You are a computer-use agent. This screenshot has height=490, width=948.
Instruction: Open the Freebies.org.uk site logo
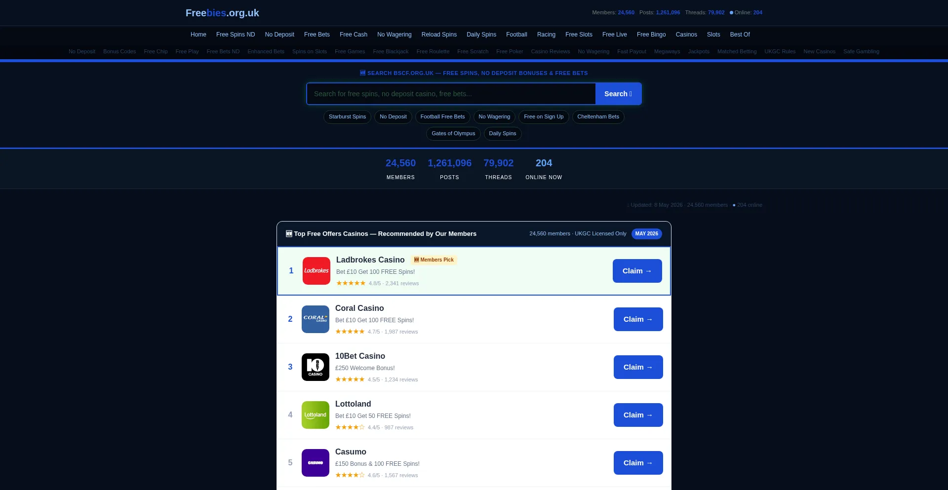(x=222, y=13)
